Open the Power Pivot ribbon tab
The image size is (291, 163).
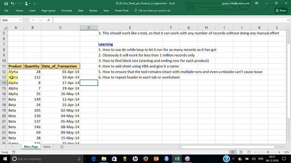tap(121, 10)
